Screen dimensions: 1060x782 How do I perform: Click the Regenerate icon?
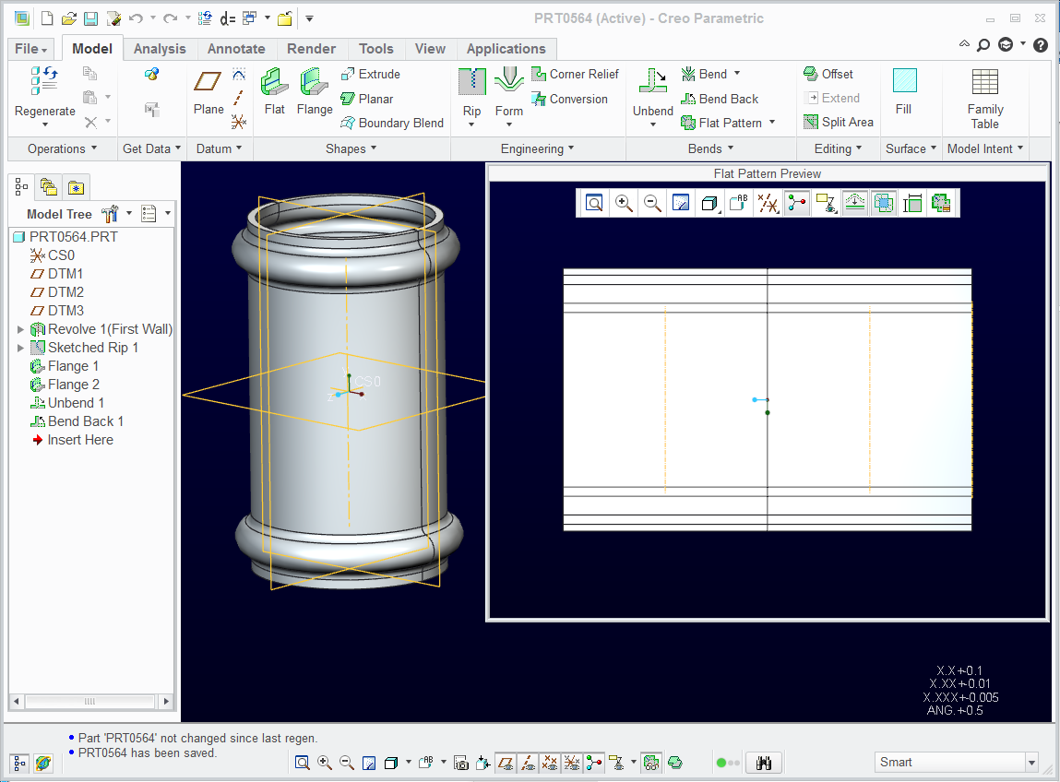pos(44,79)
